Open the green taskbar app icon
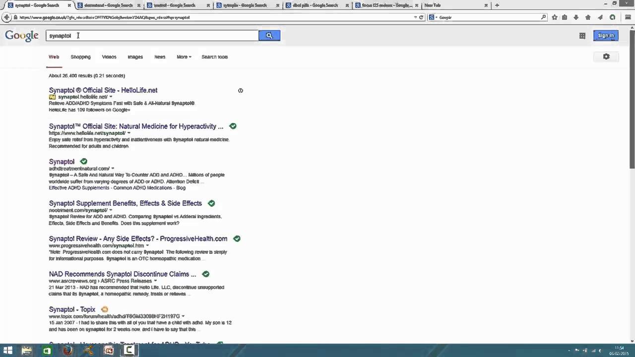 47,351
